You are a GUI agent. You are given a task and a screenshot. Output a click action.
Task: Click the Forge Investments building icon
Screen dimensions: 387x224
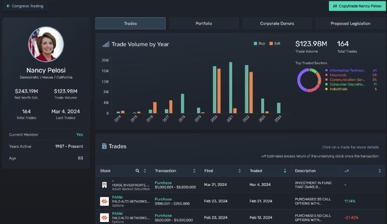pyautogui.click(x=104, y=185)
